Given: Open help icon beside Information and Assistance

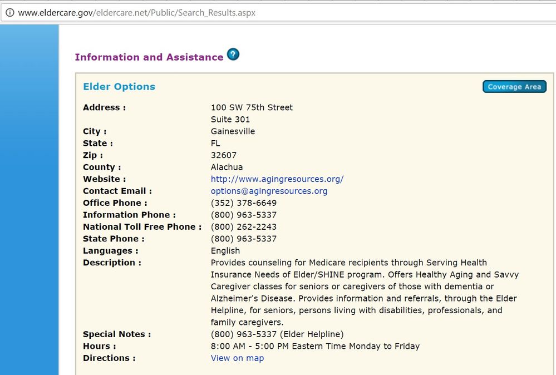Looking at the screenshot, I should (x=233, y=55).
